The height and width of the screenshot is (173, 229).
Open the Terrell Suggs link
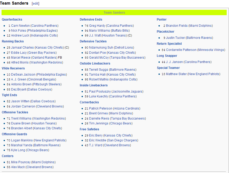pyautogui.click(x=99, y=70)
